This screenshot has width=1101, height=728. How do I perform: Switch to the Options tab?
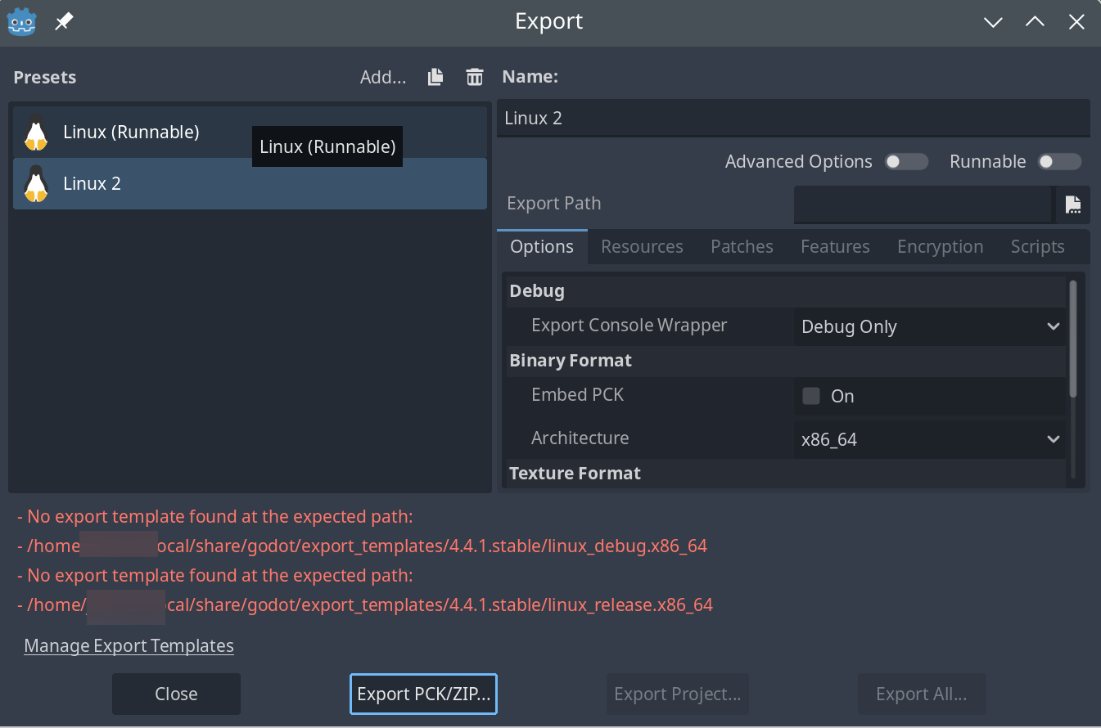click(x=542, y=247)
